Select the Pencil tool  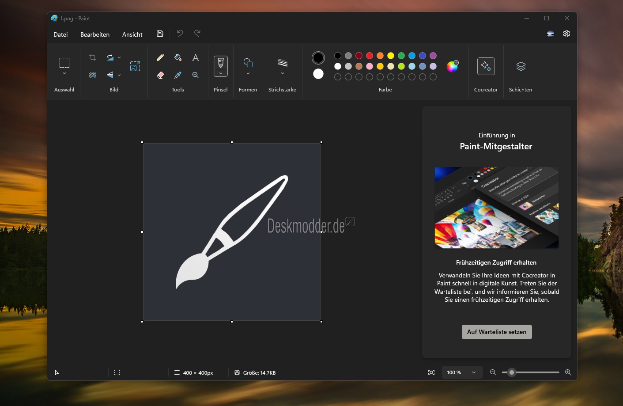(160, 57)
